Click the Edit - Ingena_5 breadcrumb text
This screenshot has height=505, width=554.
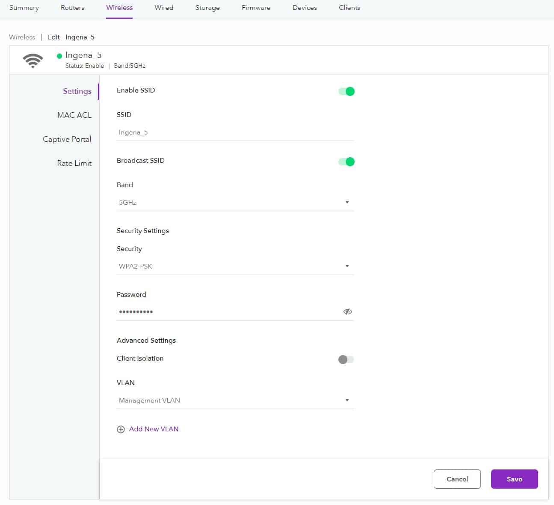[71, 37]
